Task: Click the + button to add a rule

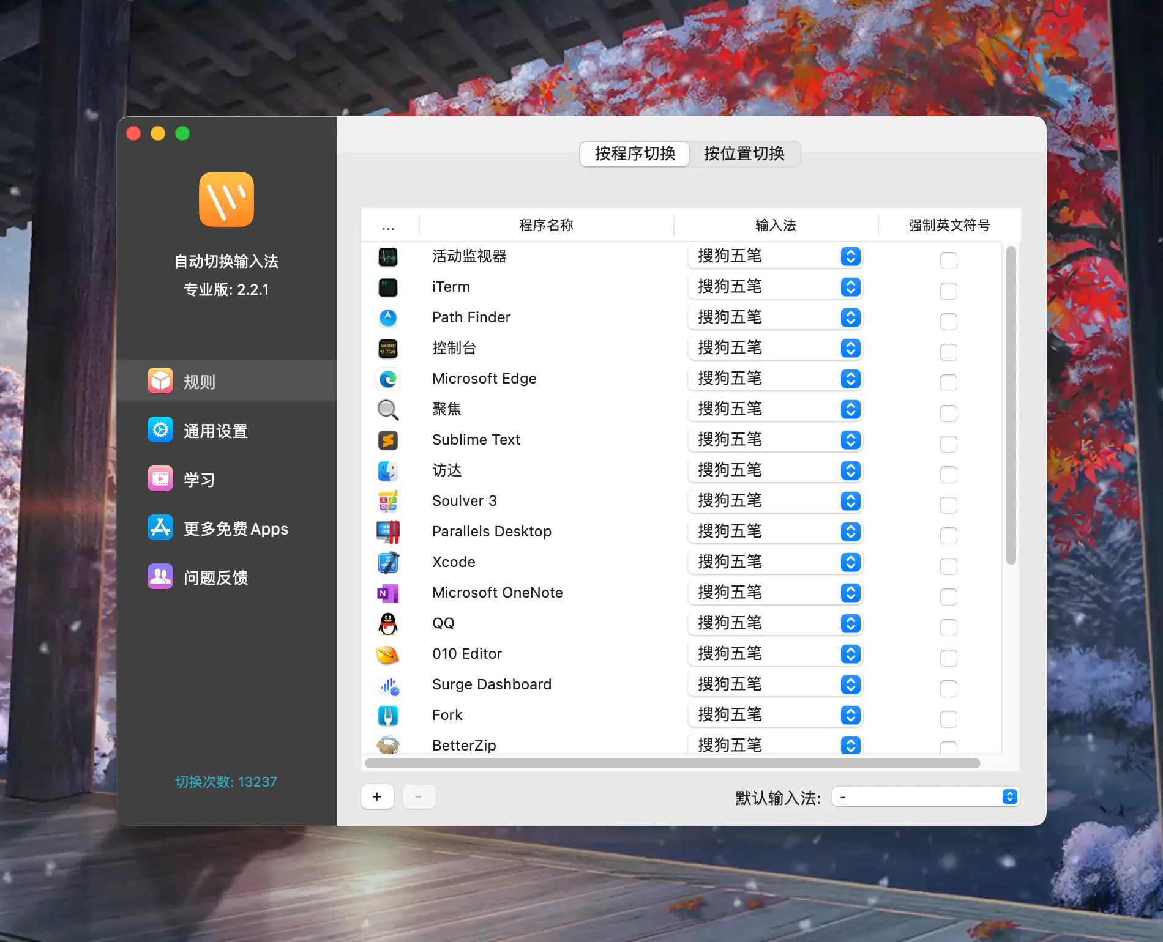Action: coord(377,796)
